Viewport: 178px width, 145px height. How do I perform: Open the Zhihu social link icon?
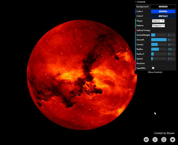pos(155,140)
